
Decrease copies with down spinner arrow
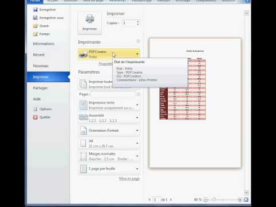click(138, 25)
